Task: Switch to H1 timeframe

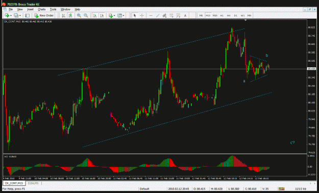Action: click(222, 15)
